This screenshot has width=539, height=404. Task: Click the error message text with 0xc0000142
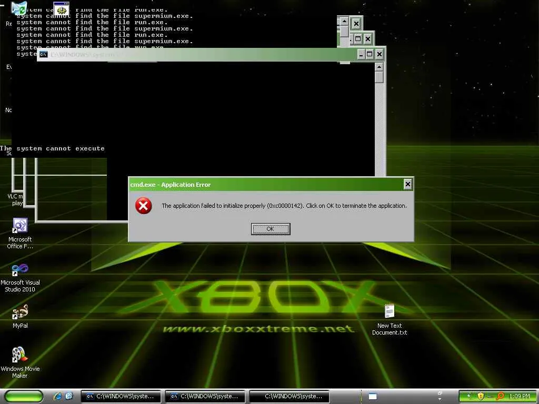coord(284,206)
